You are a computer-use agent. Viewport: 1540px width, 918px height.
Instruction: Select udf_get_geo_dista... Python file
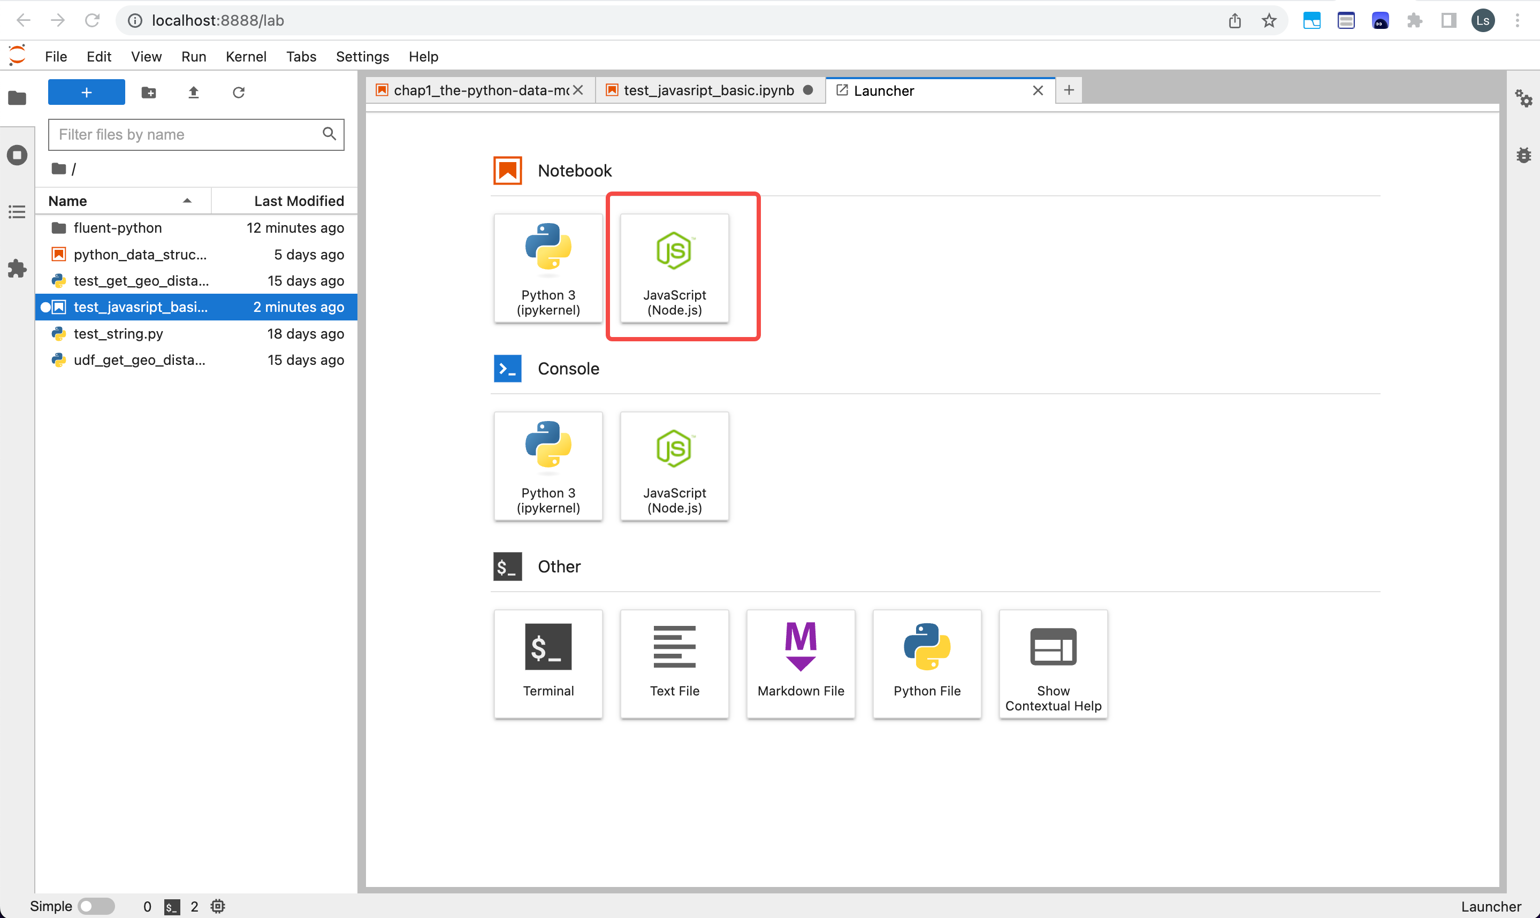coord(196,360)
